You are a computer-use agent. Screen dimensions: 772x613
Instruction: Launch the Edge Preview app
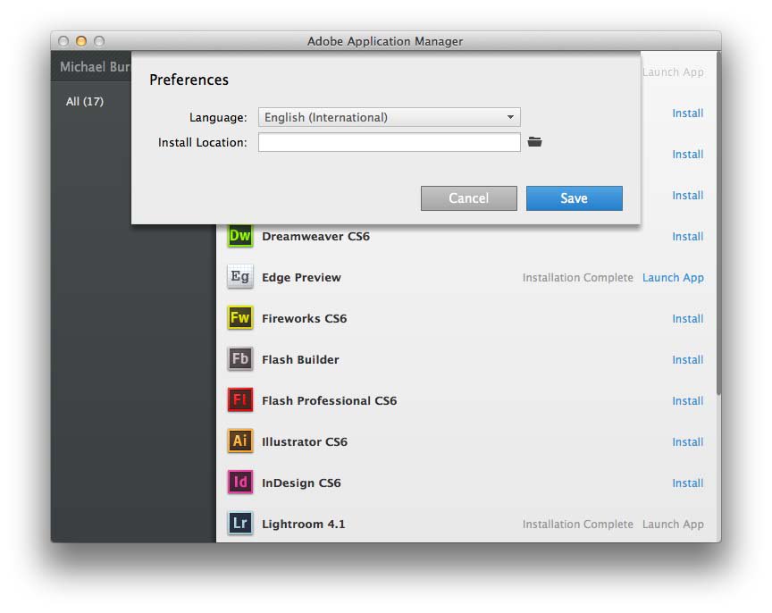[x=673, y=278]
